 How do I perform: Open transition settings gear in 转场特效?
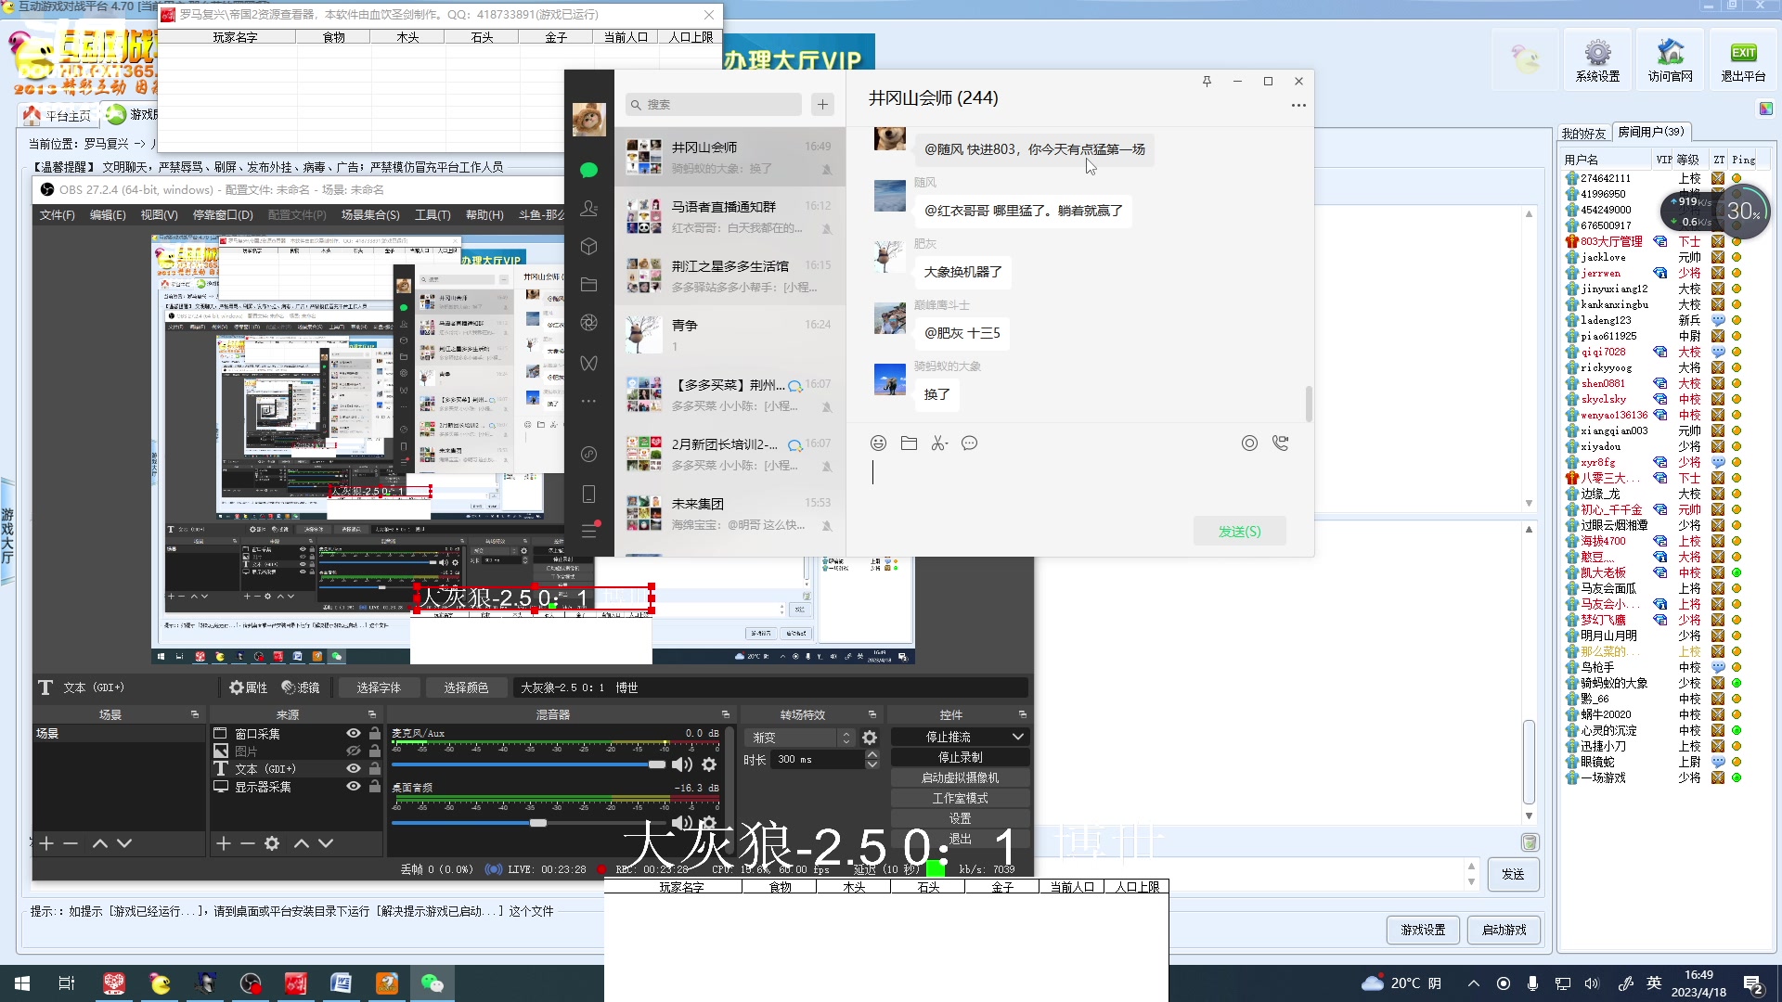(x=870, y=738)
